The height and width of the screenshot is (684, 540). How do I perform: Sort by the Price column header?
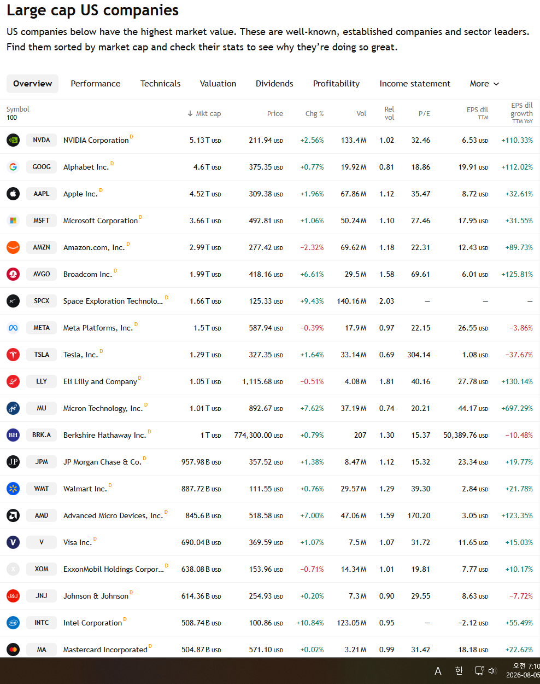[275, 114]
